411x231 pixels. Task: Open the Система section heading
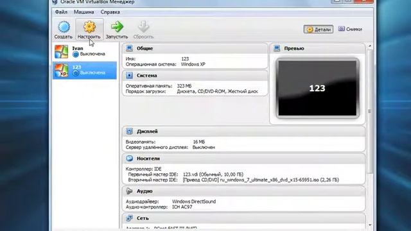pyautogui.click(x=147, y=76)
